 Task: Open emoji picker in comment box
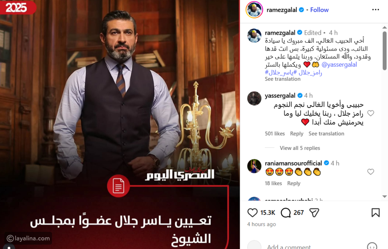(372, 246)
